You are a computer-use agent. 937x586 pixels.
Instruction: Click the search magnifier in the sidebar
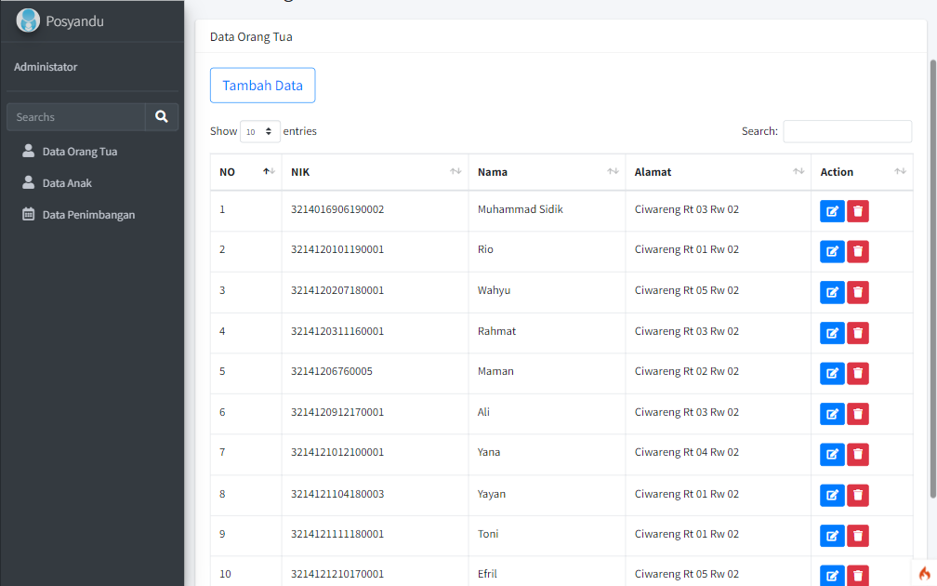pyautogui.click(x=162, y=117)
